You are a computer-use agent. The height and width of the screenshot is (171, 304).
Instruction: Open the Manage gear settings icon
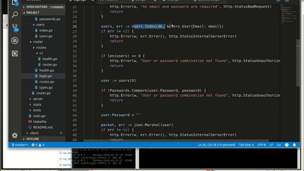coord(15,135)
